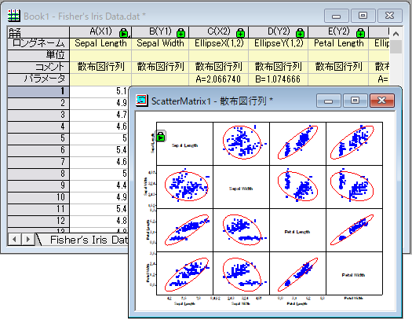This screenshot has height=319, width=412.
Task: Click cell value 4.7 in row 3
Action: pyautogui.click(x=99, y=115)
